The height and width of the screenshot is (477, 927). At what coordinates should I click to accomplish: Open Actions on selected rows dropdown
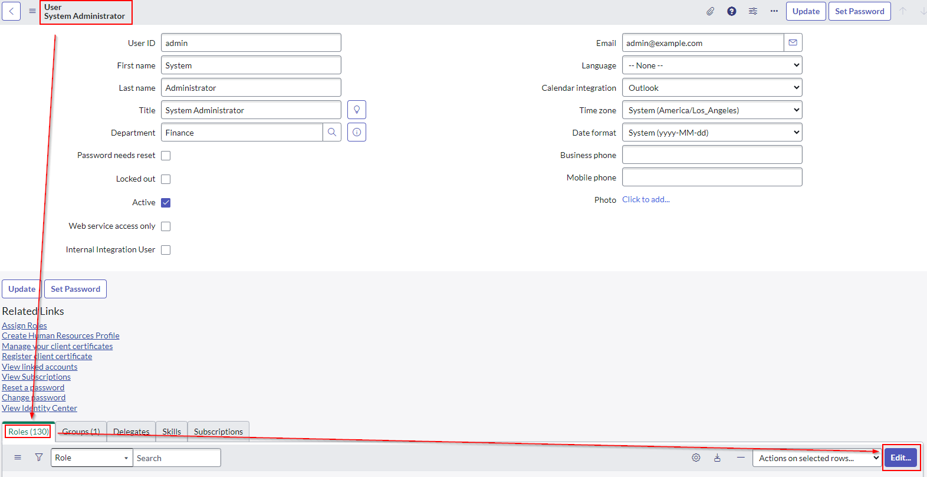(x=816, y=458)
